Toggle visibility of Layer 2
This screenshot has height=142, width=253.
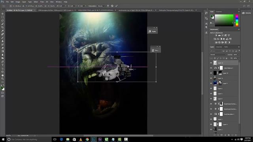211,130
